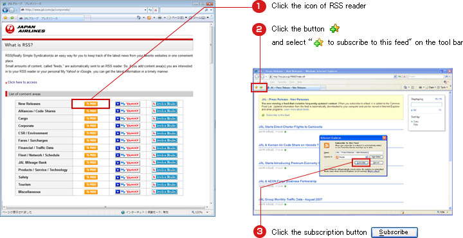Click the Japan Airlines logo
The height and width of the screenshot is (238, 463).
(x=25, y=29)
